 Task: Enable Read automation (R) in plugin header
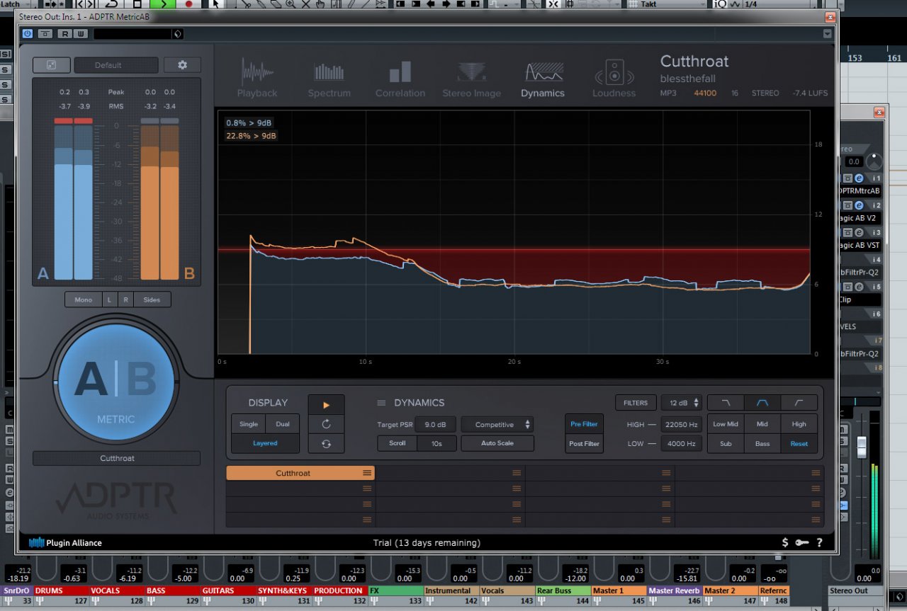coord(64,33)
